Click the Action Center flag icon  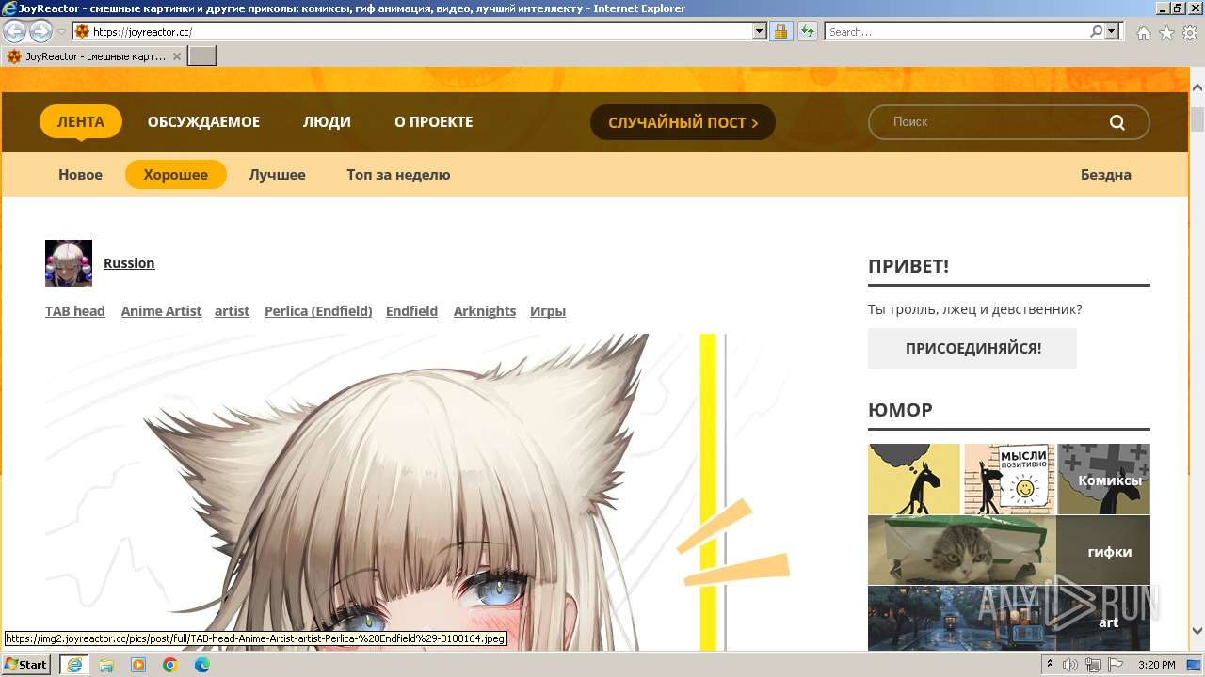point(1116,665)
